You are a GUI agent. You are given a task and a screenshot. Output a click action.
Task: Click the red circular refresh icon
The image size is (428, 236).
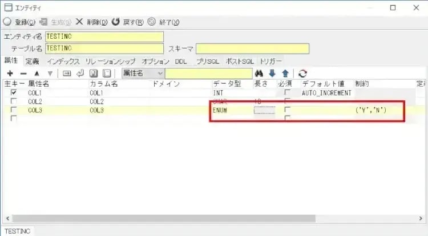[x=302, y=74]
